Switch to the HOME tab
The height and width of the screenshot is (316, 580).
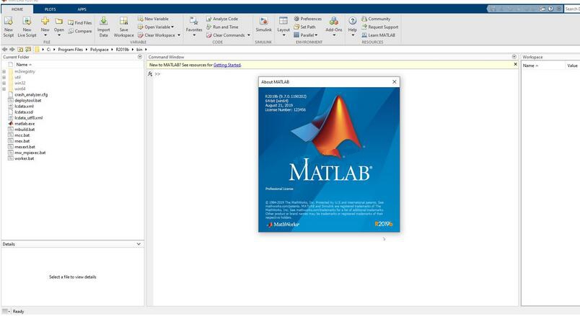pyautogui.click(x=17, y=9)
